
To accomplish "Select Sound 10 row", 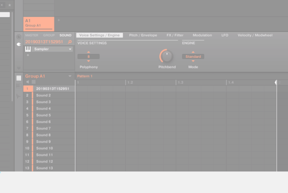I will point(49,148).
